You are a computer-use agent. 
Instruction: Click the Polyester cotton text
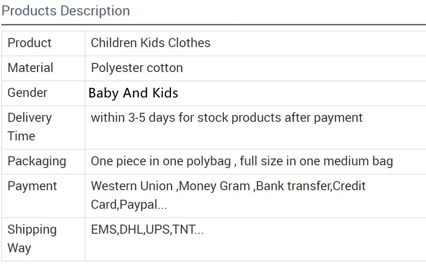point(137,68)
